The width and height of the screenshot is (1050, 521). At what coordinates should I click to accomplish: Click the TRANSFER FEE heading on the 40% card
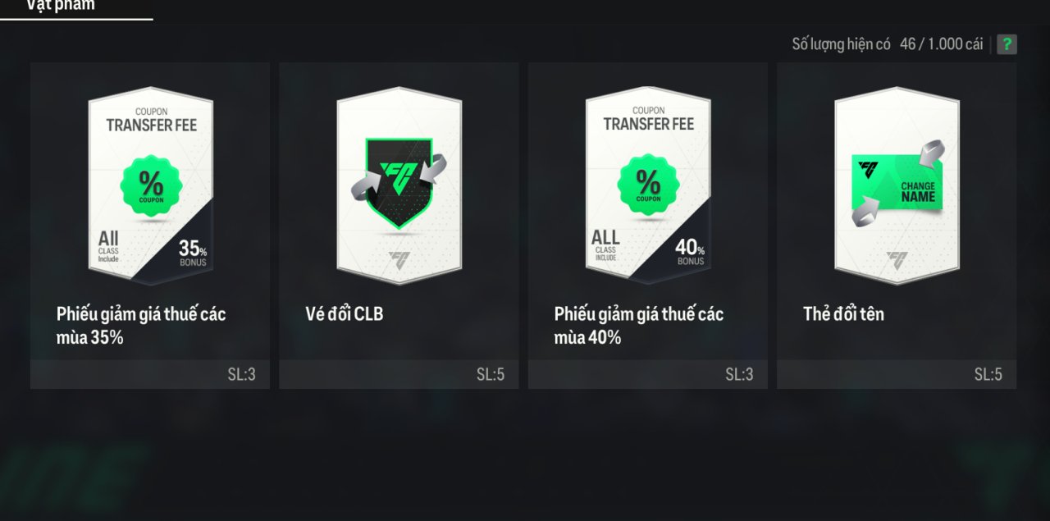(648, 125)
